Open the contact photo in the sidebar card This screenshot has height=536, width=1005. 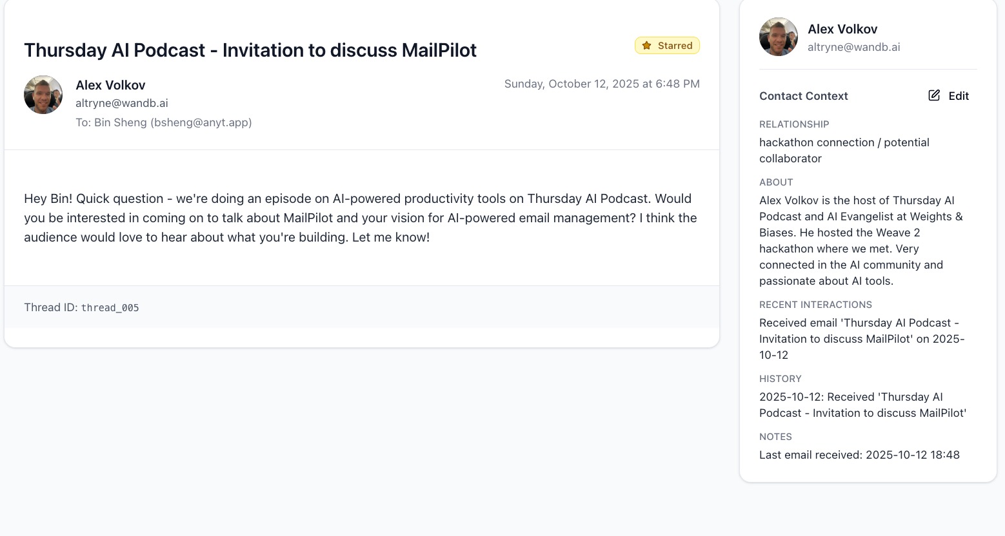[x=779, y=37]
